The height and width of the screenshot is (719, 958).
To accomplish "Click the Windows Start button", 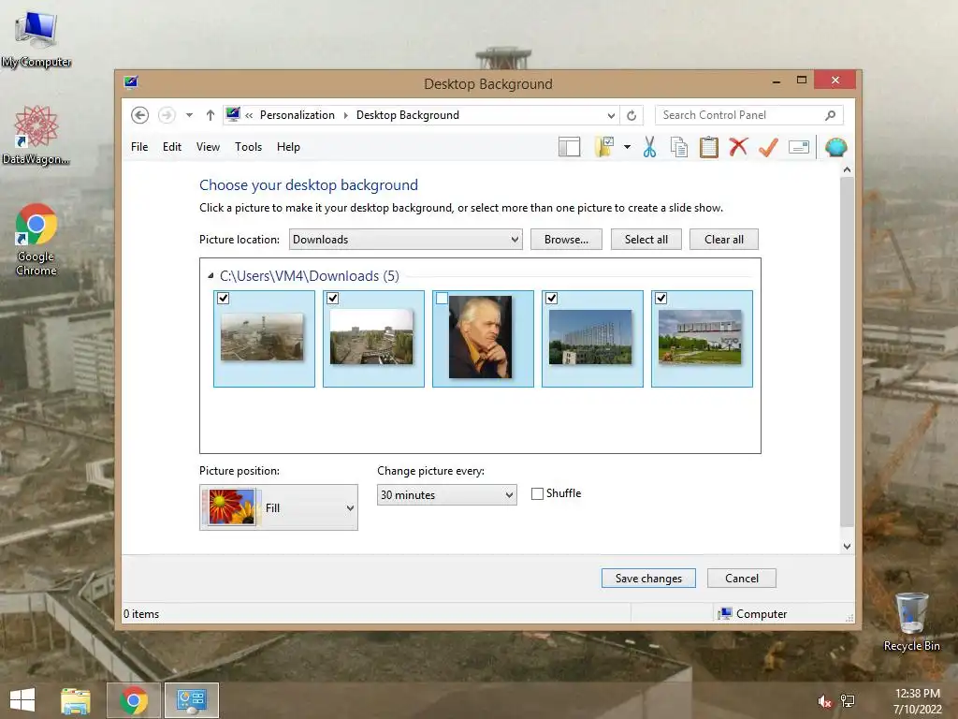I will (22, 700).
